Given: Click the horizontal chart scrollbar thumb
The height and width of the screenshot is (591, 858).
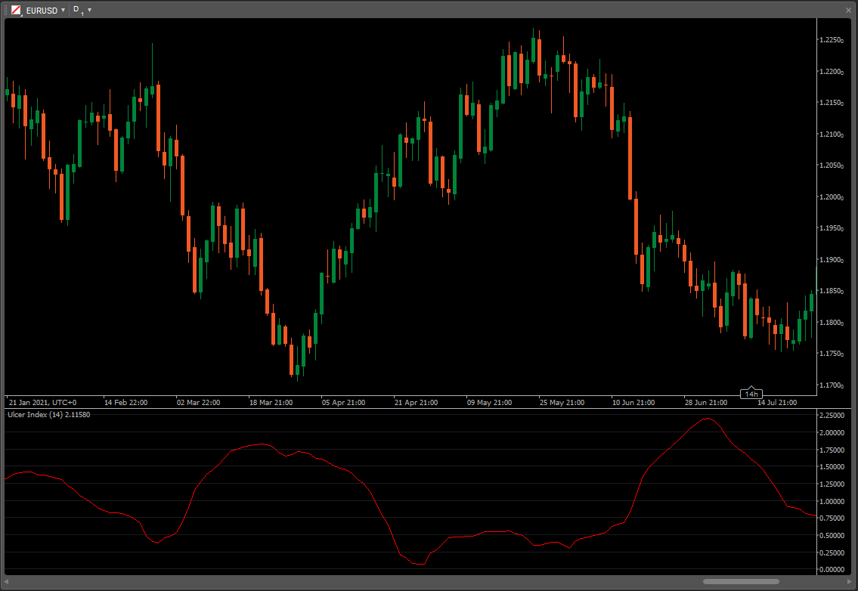Looking at the screenshot, I should click(741, 582).
